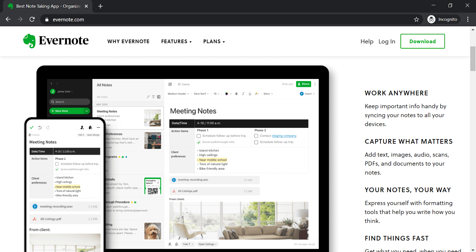476x252 pixels.
Task: Uncheck 'Send walkthrough info' in desktop note
Action: click(x=199, y=142)
